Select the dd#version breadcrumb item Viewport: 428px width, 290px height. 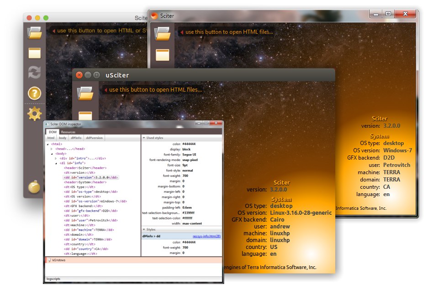94,138
